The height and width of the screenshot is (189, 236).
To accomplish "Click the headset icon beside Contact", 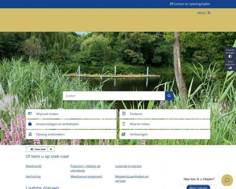I will [171, 4].
